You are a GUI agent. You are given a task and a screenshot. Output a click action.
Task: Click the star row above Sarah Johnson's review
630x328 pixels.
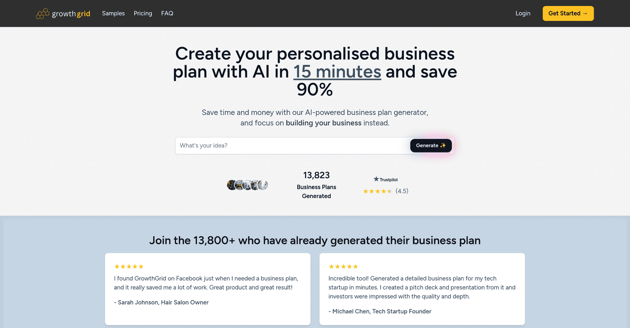pyautogui.click(x=129, y=266)
